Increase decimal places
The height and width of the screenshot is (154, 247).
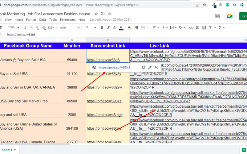pyautogui.click(x=44, y=28)
